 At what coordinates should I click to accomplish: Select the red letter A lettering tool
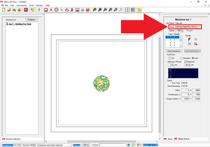point(51,10)
